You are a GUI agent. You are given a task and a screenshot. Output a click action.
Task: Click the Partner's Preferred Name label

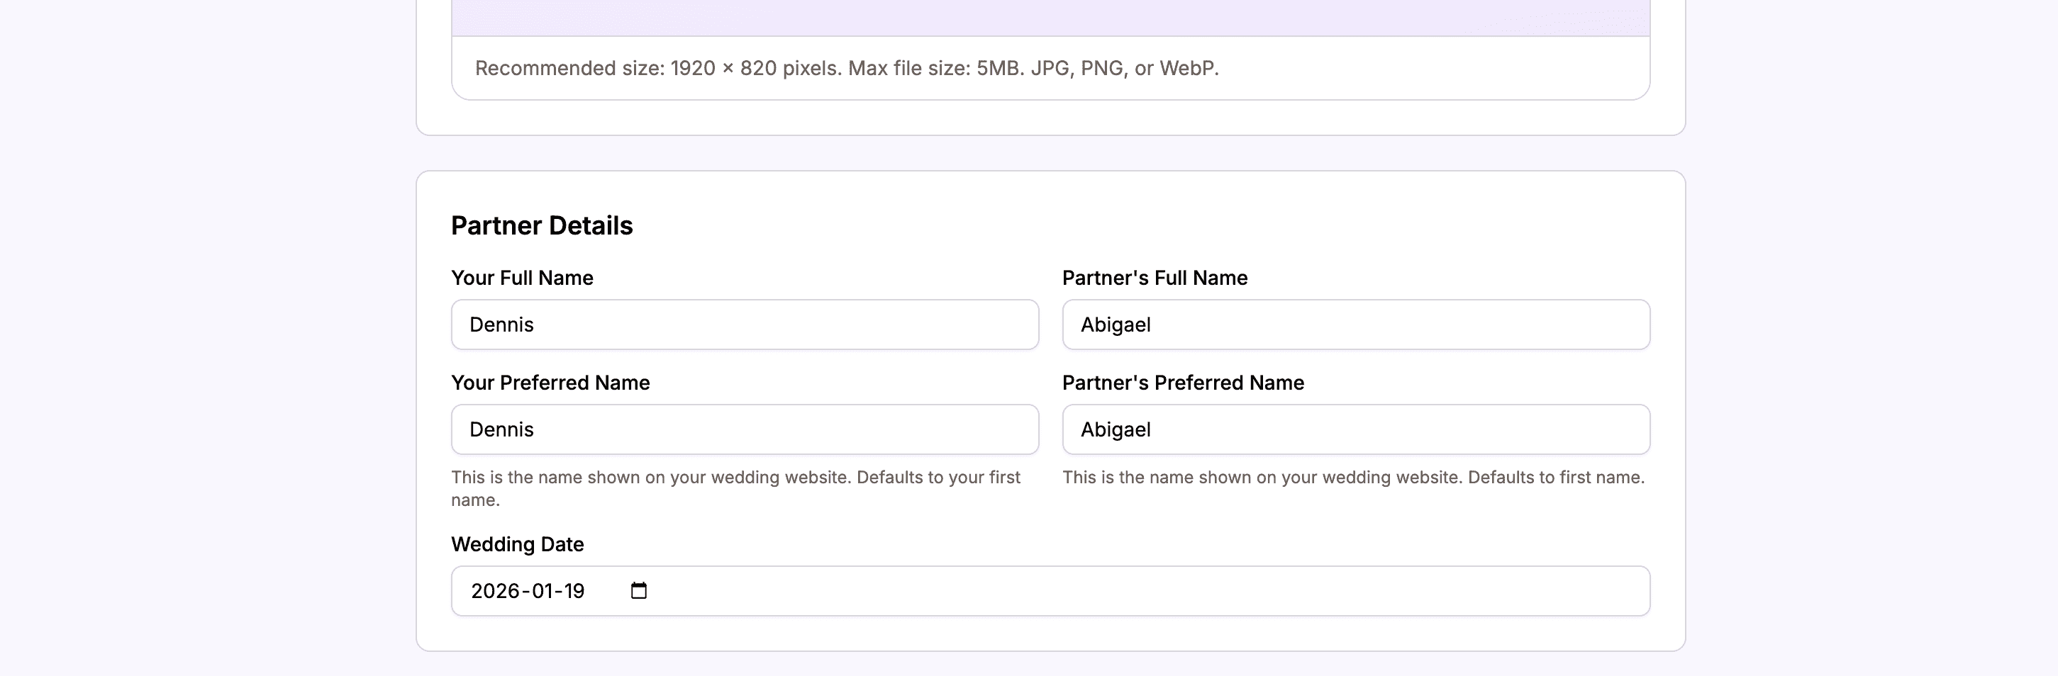click(x=1182, y=383)
